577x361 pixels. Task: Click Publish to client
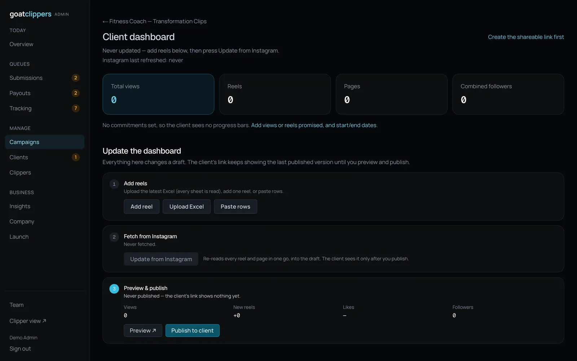192,331
